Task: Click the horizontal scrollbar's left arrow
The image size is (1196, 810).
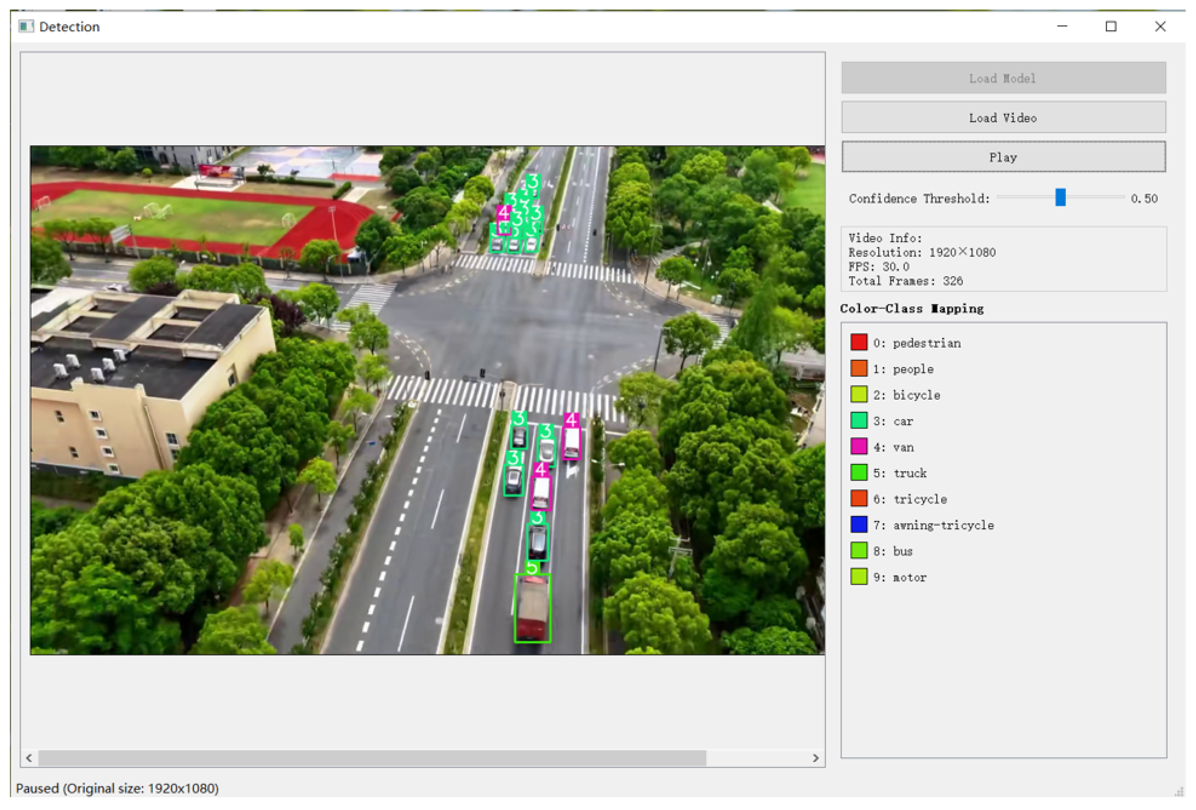Action: pos(29,758)
